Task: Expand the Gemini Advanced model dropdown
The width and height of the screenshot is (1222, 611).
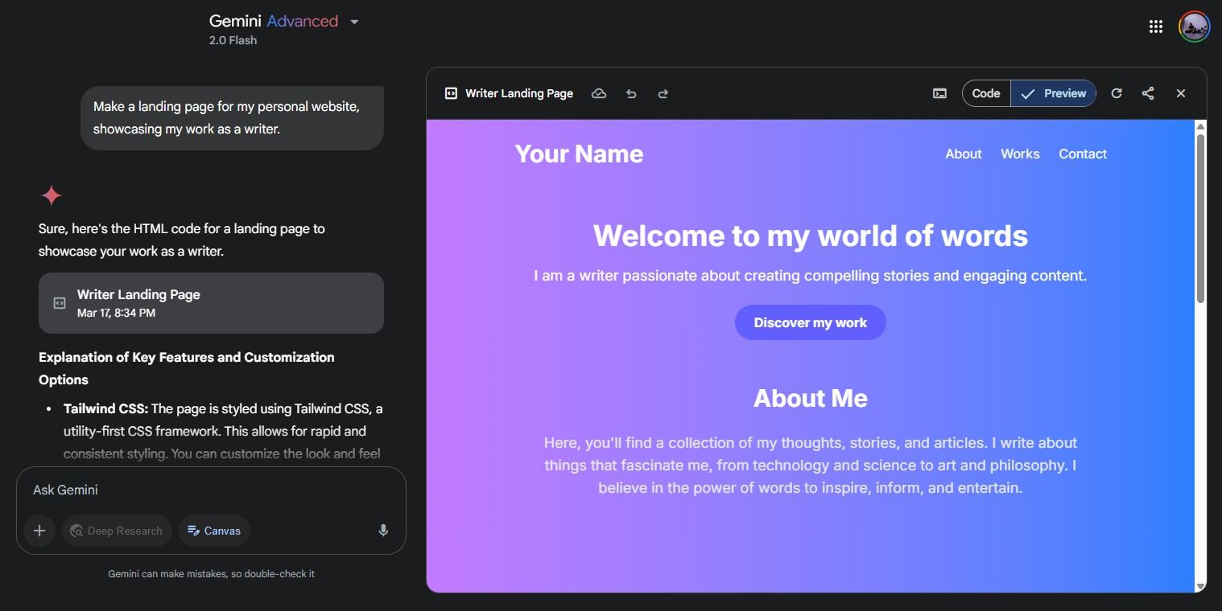Action: click(x=354, y=22)
